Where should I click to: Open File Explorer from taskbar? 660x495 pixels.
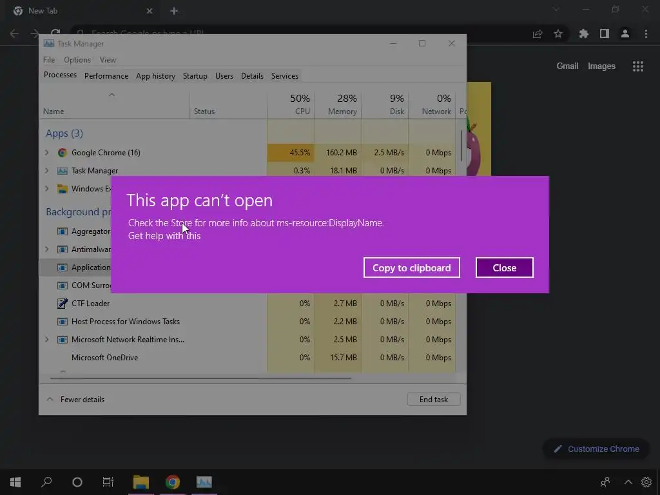tap(141, 482)
